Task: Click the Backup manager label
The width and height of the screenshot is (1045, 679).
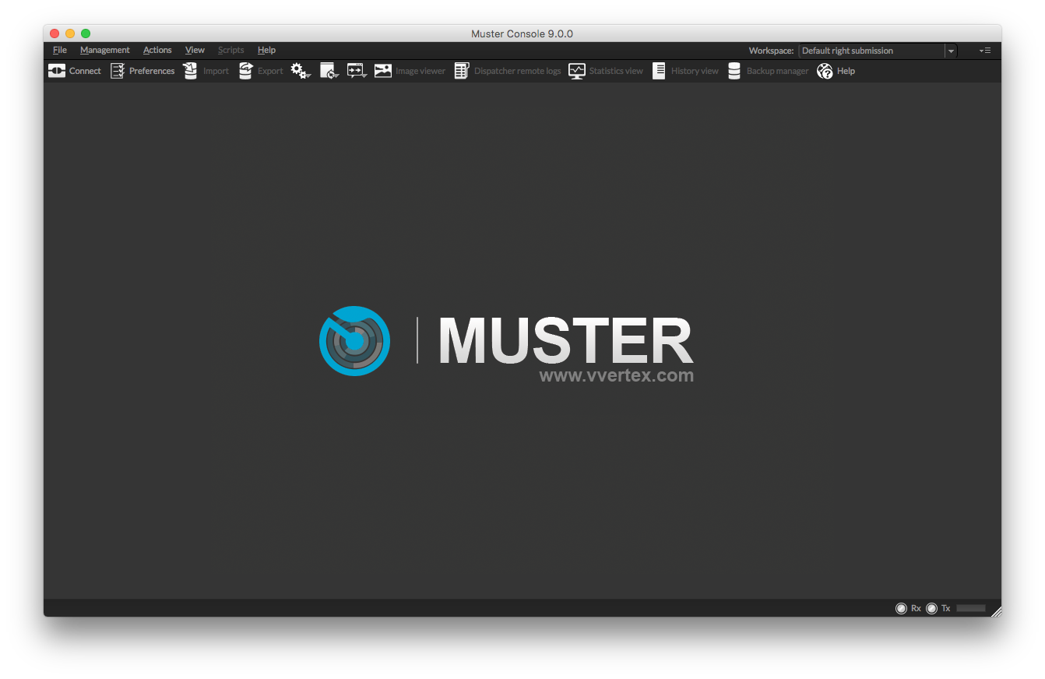Action: pos(778,71)
